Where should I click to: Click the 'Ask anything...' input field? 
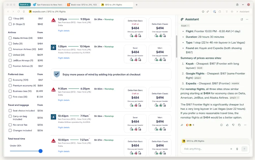click(x=204, y=149)
